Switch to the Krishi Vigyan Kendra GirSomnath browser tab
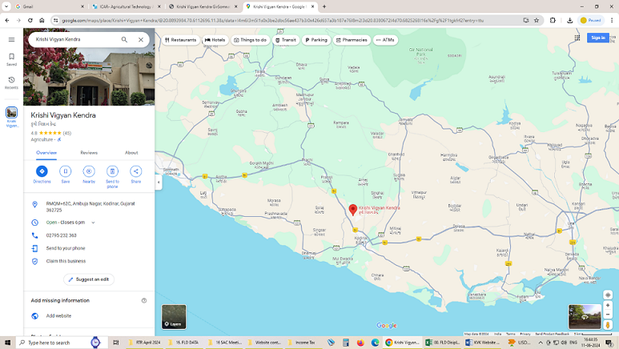Image resolution: width=619 pixels, height=349 pixels. click(203, 6)
